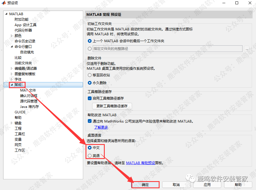256x190 pixels.
Task: Toggle 启用工具箱路径缓存 checkbox
Action: click(x=90, y=98)
